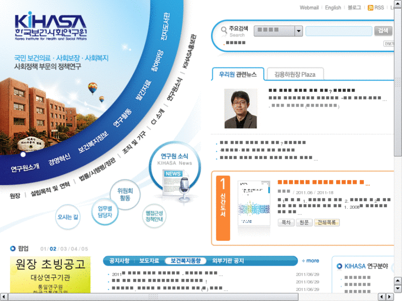
Task: Open the 조직 및 기구 submenu
Action: [134, 142]
